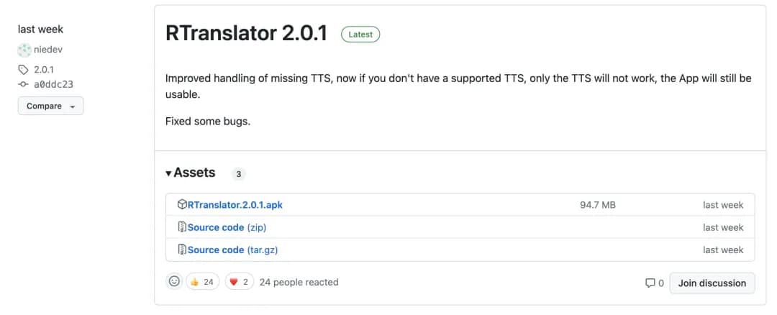
Task: Click the Join discussion button
Action: coord(712,283)
